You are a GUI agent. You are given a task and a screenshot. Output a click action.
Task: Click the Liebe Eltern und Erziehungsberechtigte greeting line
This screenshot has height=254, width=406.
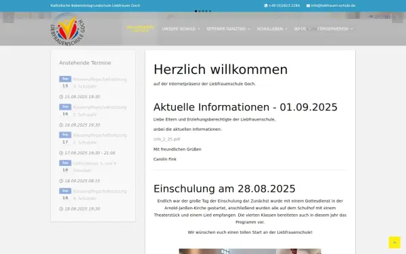(215, 119)
